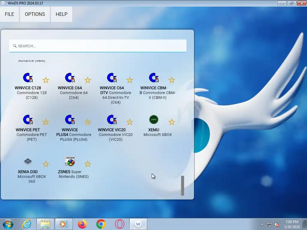
Task: Click the WINVICE CBM-II title text
Action: 153,90
